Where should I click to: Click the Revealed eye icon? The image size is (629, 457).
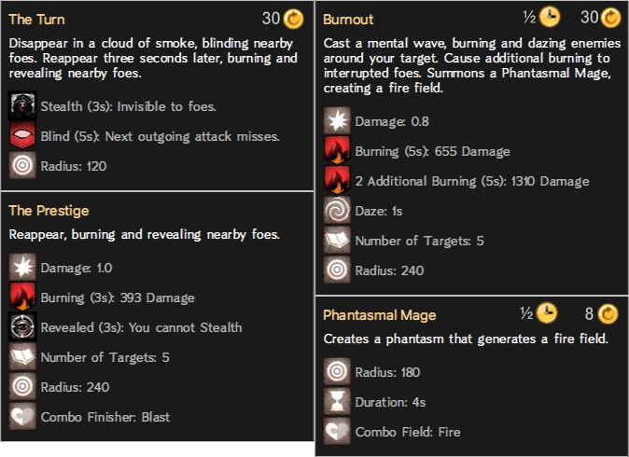pos(22,326)
